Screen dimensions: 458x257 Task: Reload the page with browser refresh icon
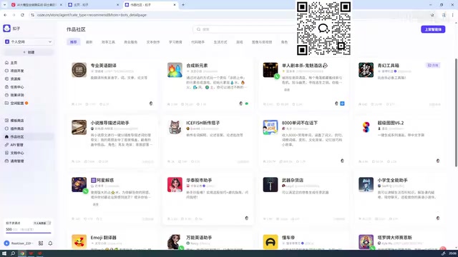point(22,15)
